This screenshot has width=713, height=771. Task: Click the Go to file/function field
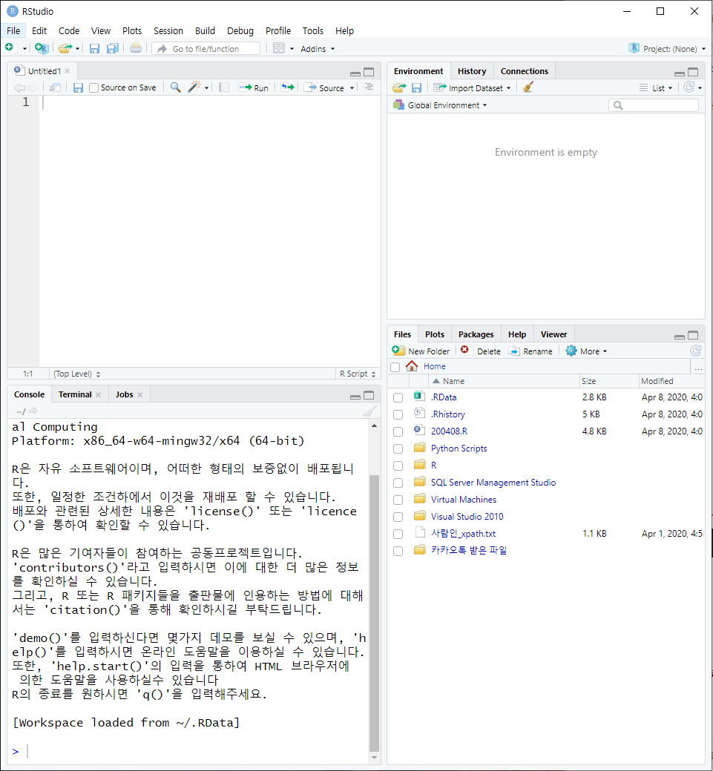point(206,49)
